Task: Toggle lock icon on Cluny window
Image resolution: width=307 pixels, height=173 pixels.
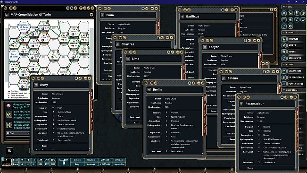Action: pos(76,78)
